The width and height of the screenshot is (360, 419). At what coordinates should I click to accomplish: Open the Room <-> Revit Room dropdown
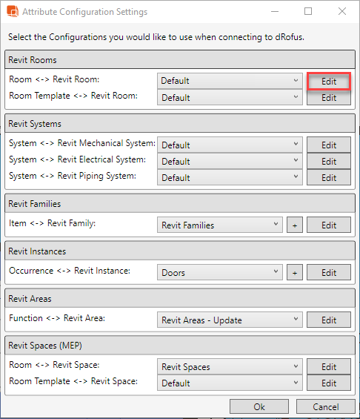tap(230, 81)
